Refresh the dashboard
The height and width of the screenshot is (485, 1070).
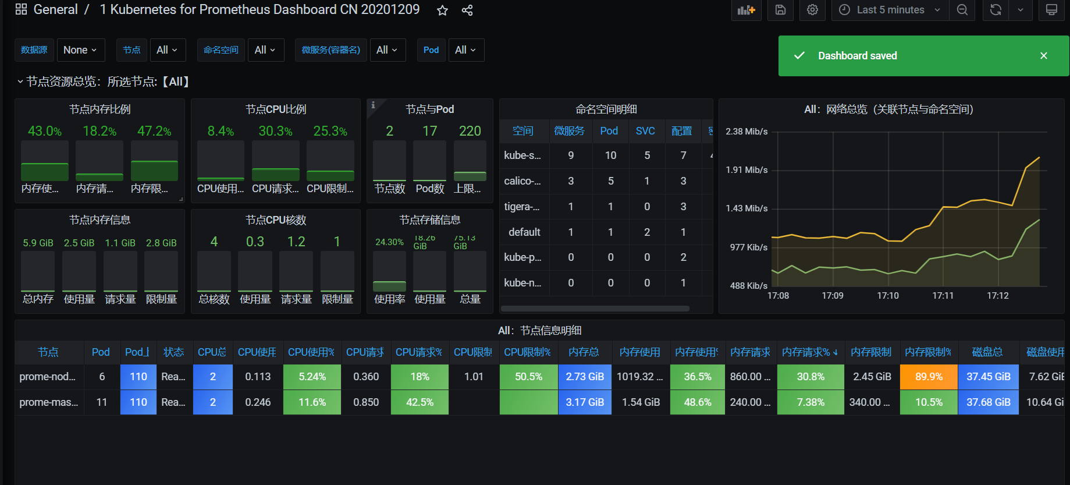point(996,10)
